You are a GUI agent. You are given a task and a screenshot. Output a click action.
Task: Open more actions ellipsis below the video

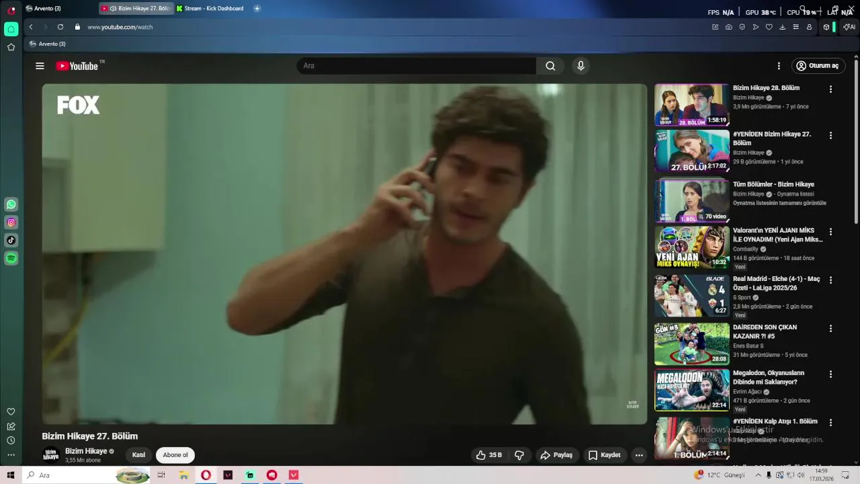tap(639, 455)
